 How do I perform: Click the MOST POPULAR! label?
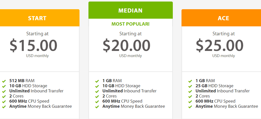tap(130, 24)
